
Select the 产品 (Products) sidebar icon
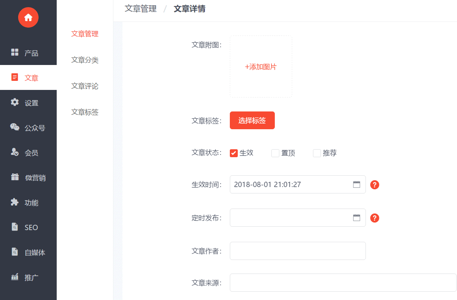(28, 53)
